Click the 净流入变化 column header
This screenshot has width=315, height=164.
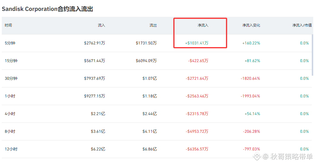[x=251, y=25]
